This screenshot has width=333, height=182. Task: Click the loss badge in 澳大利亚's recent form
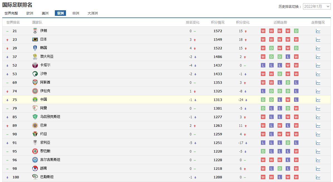pos(288,57)
